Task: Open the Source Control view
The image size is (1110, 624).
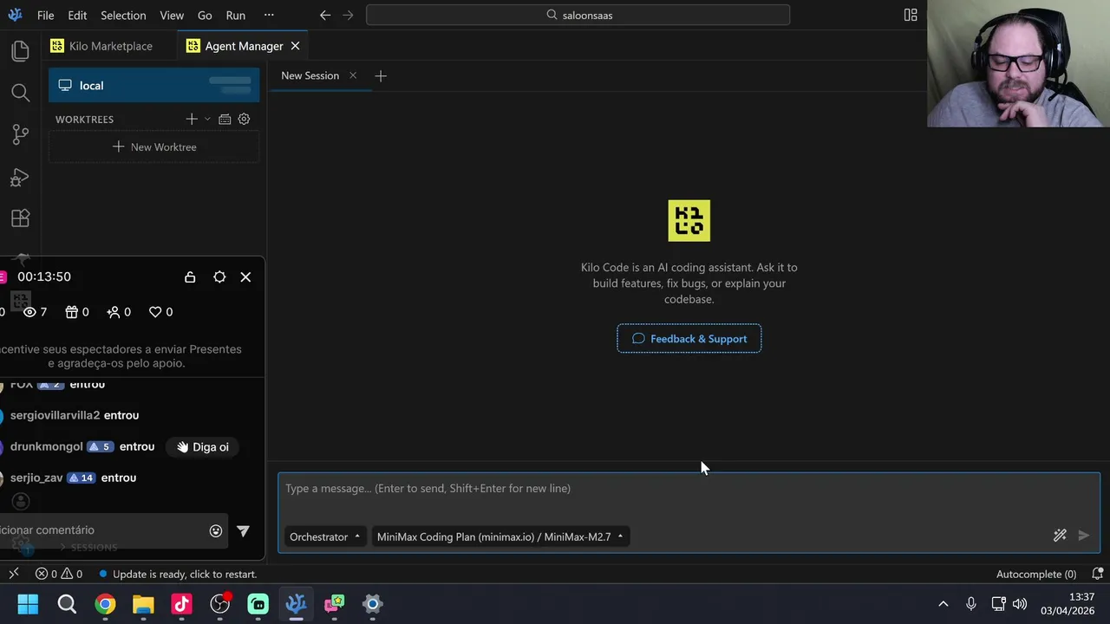Action: pyautogui.click(x=20, y=134)
